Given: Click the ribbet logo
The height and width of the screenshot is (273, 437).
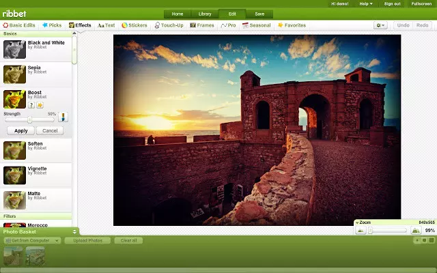Looking at the screenshot, I should pos(14,13).
